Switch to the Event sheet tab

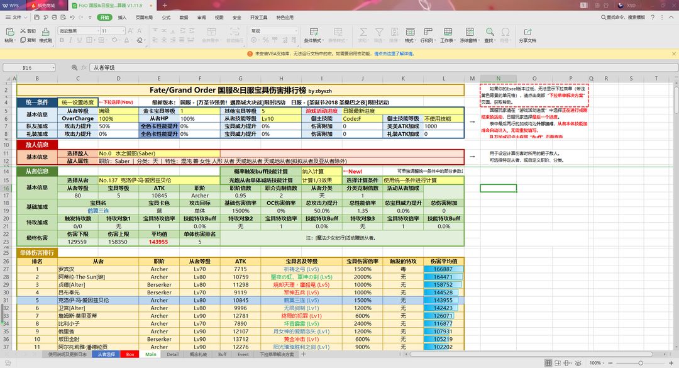click(x=243, y=354)
